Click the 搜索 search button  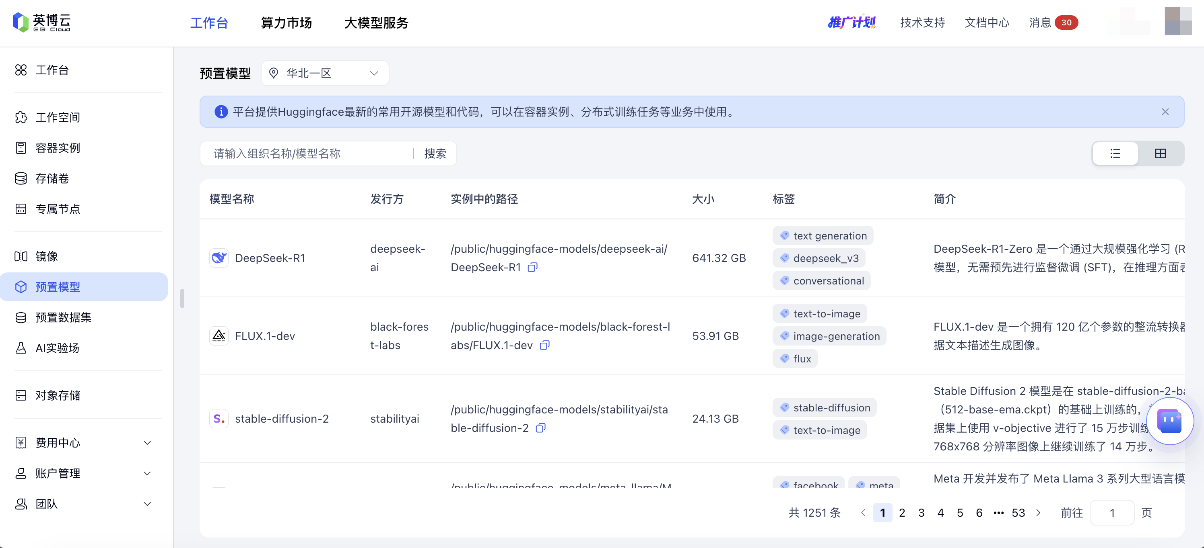[x=435, y=153]
